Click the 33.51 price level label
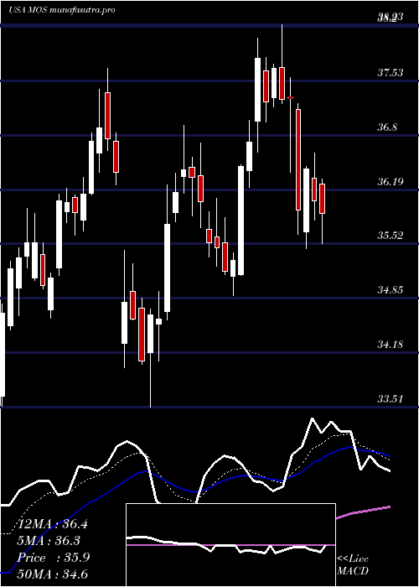Image resolution: width=419 pixels, height=587 pixels. (x=391, y=398)
